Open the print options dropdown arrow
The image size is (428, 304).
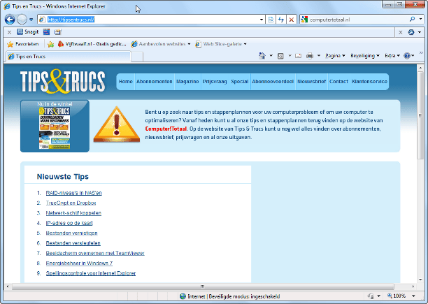pos(318,56)
